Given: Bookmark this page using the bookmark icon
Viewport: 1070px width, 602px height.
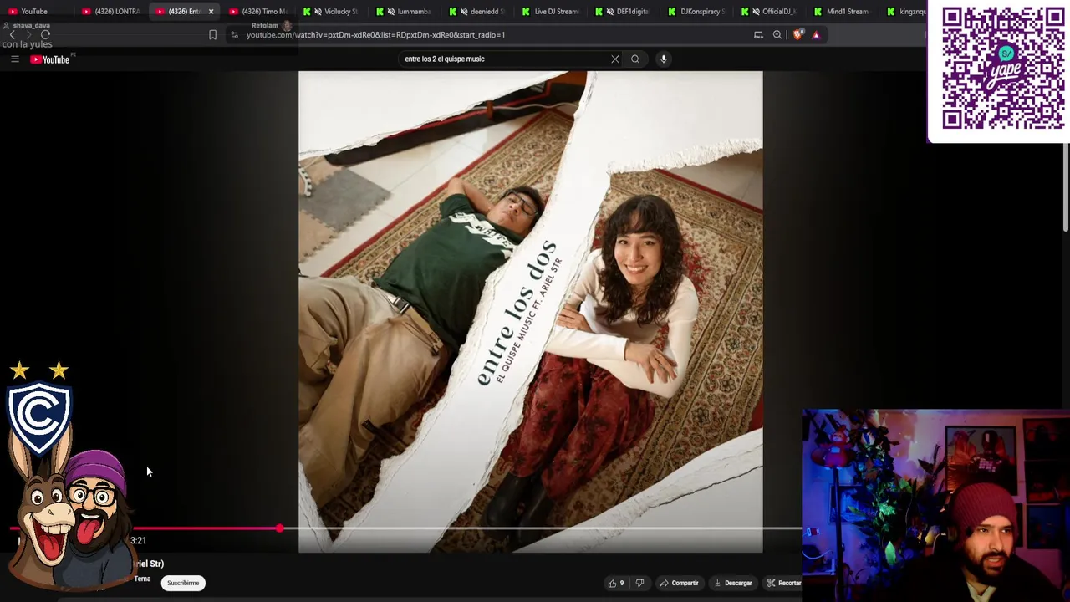Looking at the screenshot, I should 212,35.
